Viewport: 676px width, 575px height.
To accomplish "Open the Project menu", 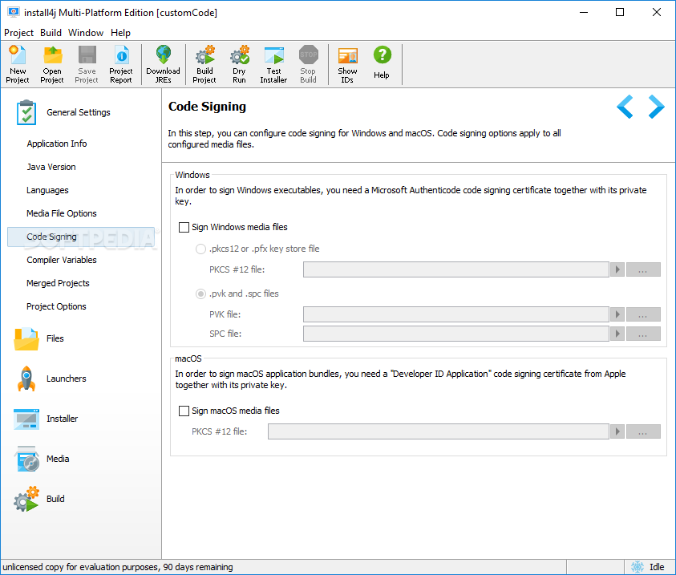I will coord(18,33).
